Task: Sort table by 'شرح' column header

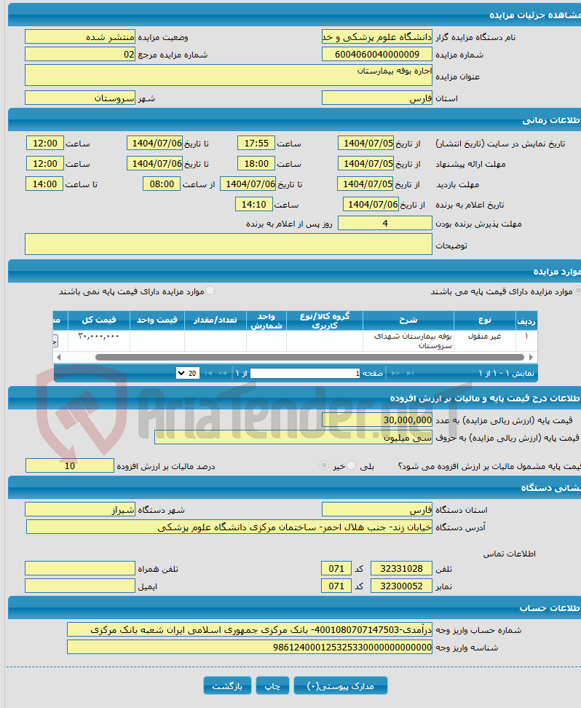Action: coord(408,320)
